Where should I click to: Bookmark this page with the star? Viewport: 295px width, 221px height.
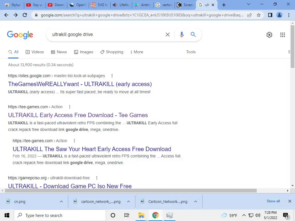pyautogui.click(x=259, y=15)
